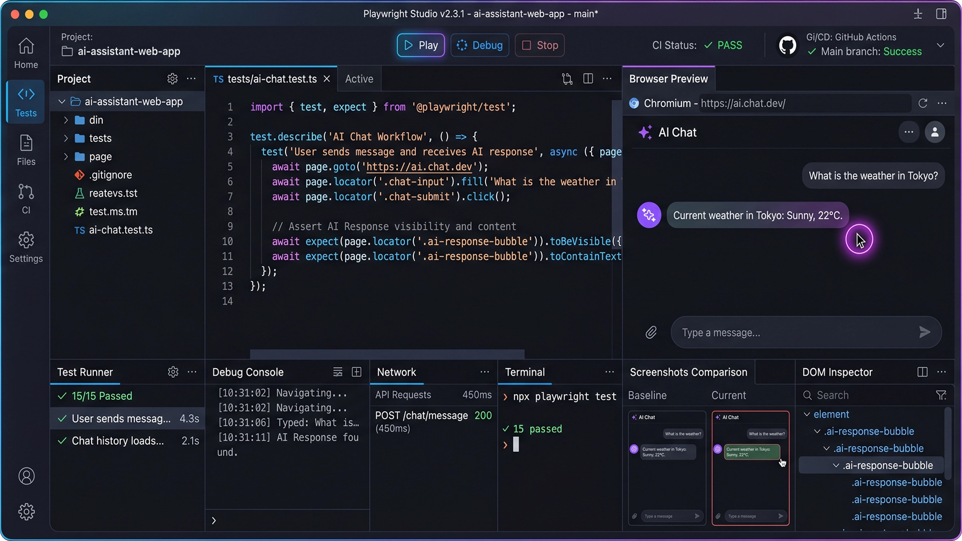Image resolution: width=962 pixels, height=541 pixels.
Task: Reload the Chromium browser preview
Action: click(x=923, y=103)
